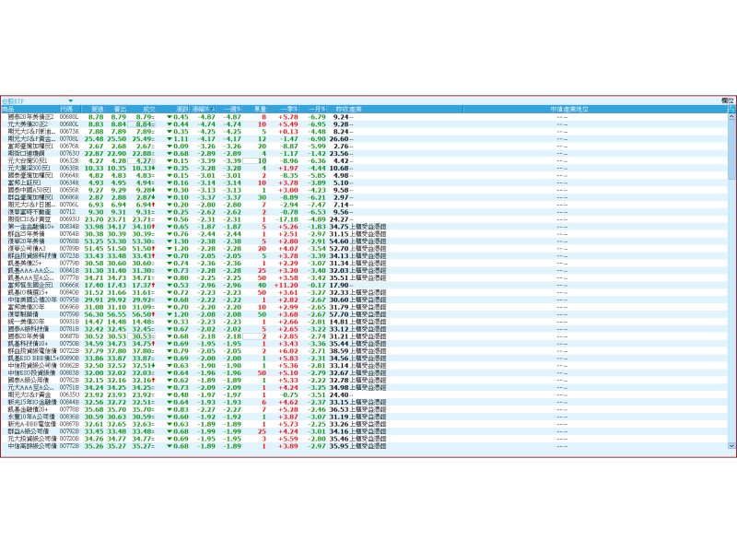Click the 欄位 column settings button
The height and width of the screenshot is (553, 737).
(x=728, y=100)
